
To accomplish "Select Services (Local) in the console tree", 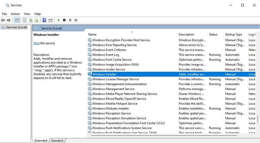I will point(16,27).
